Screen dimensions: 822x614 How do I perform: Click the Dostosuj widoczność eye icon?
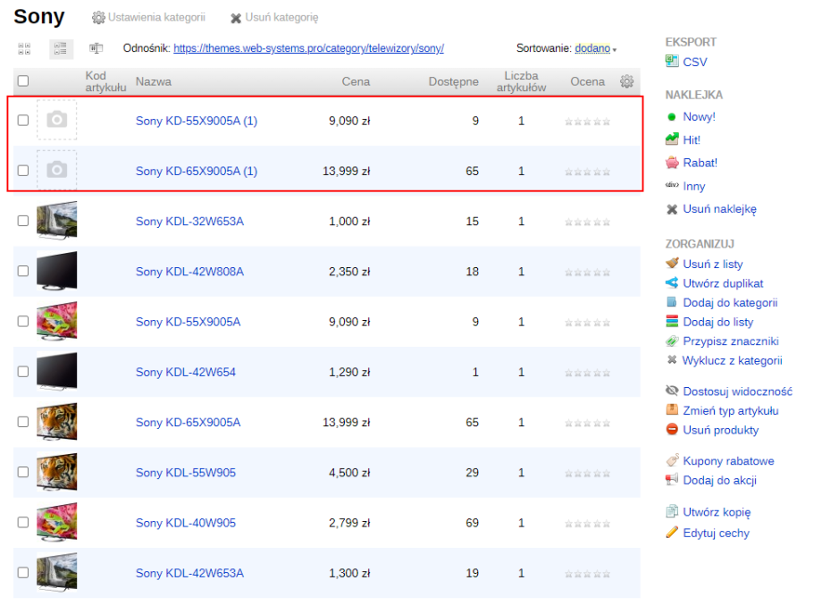pyautogui.click(x=673, y=391)
